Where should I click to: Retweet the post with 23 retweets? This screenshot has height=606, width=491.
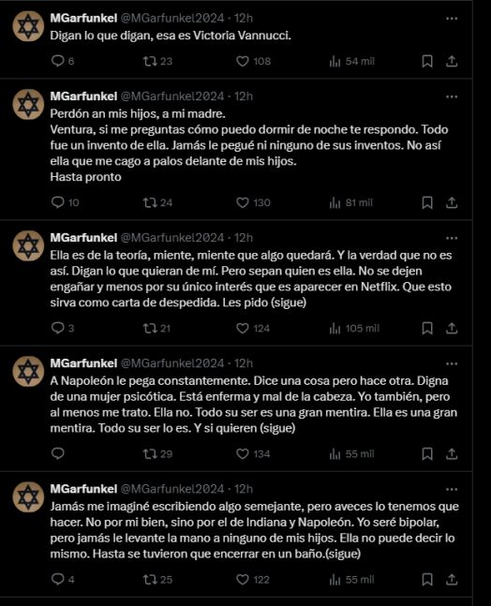click(150, 61)
